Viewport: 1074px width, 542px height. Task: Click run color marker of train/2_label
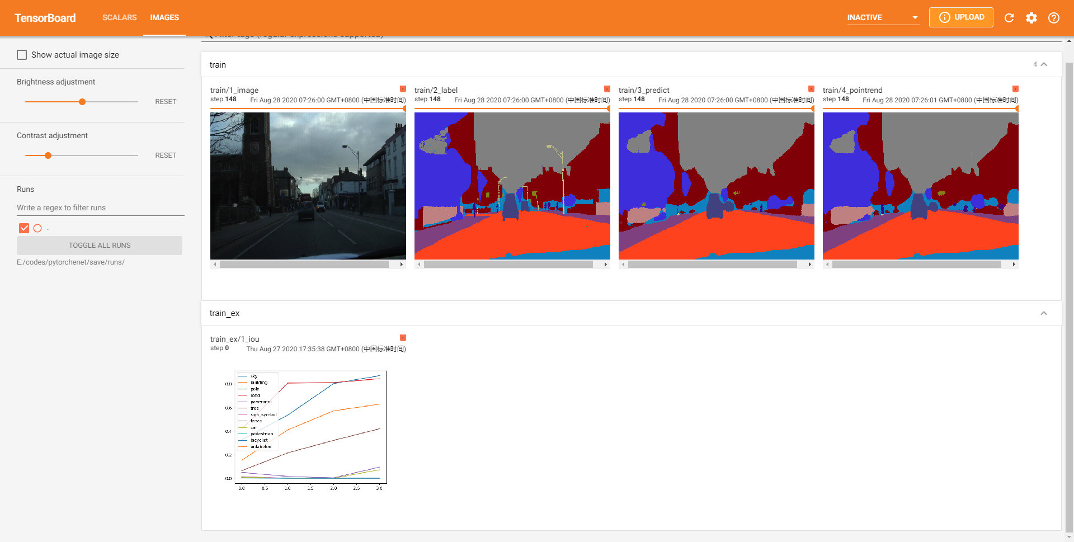607,89
